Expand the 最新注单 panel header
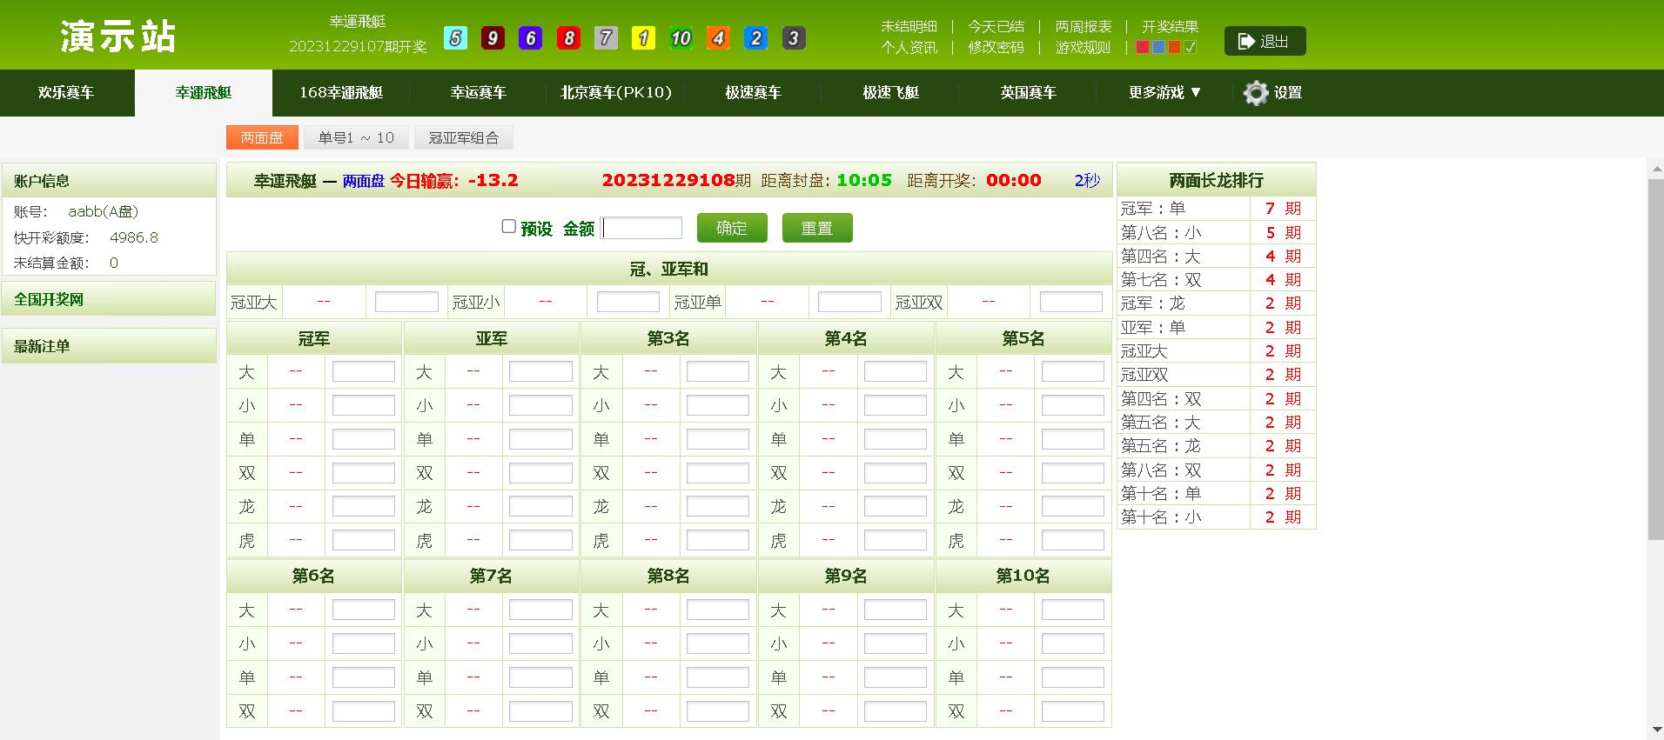Viewport: 1664px width, 740px height. (x=109, y=346)
